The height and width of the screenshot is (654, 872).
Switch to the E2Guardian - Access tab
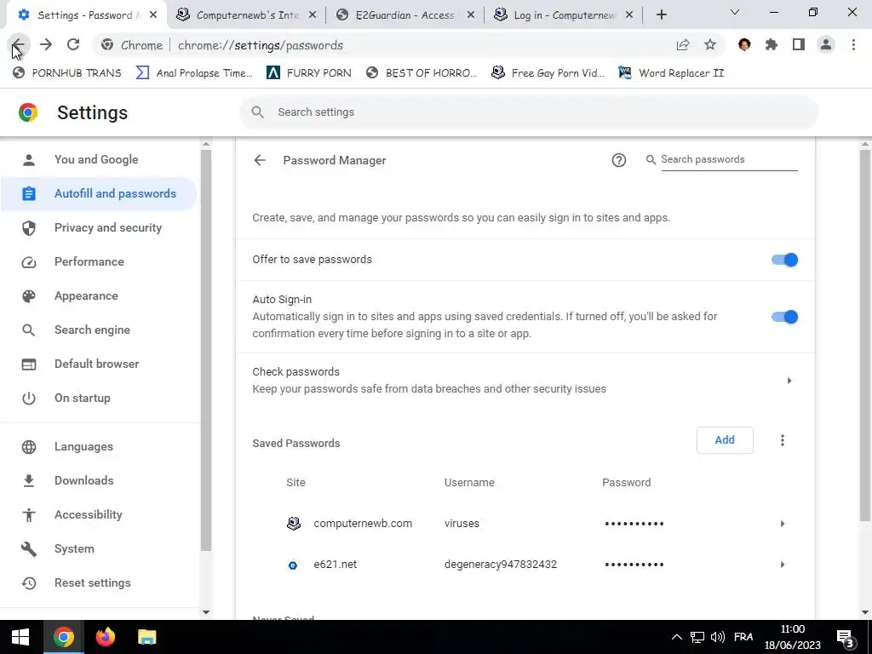(404, 15)
